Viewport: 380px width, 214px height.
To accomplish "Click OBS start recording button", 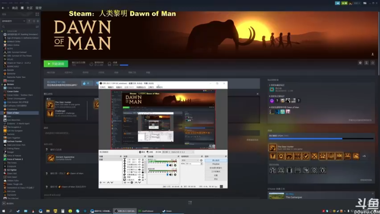I will (216, 164).
